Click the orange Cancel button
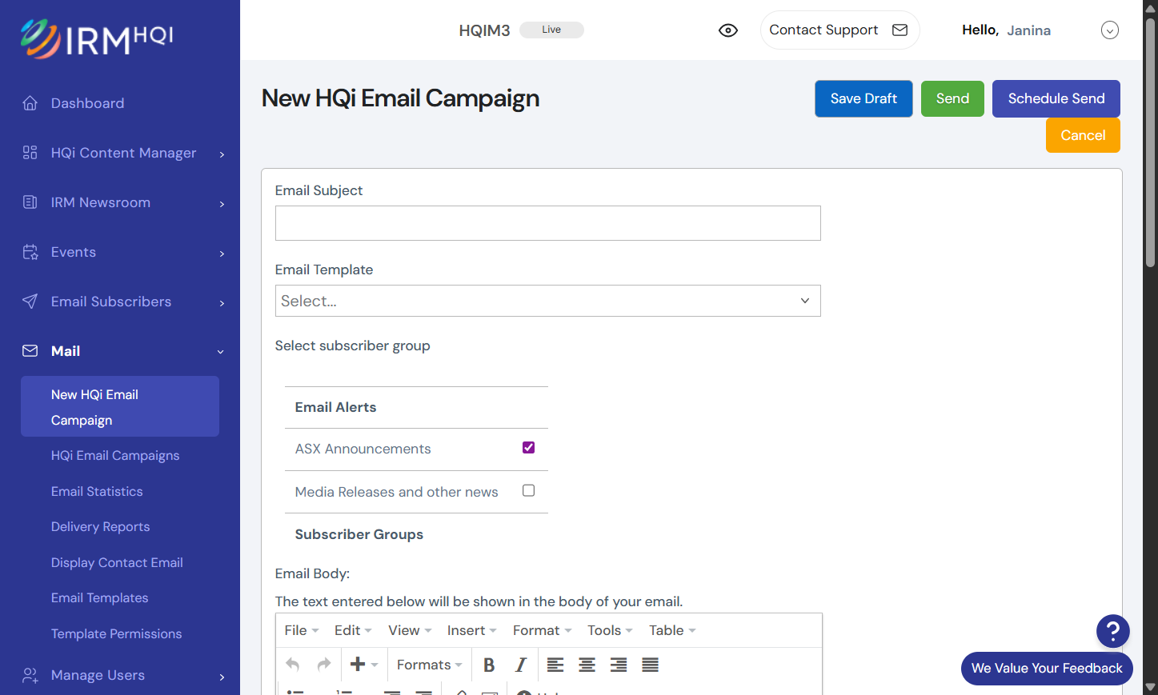 coord(1083,135)
